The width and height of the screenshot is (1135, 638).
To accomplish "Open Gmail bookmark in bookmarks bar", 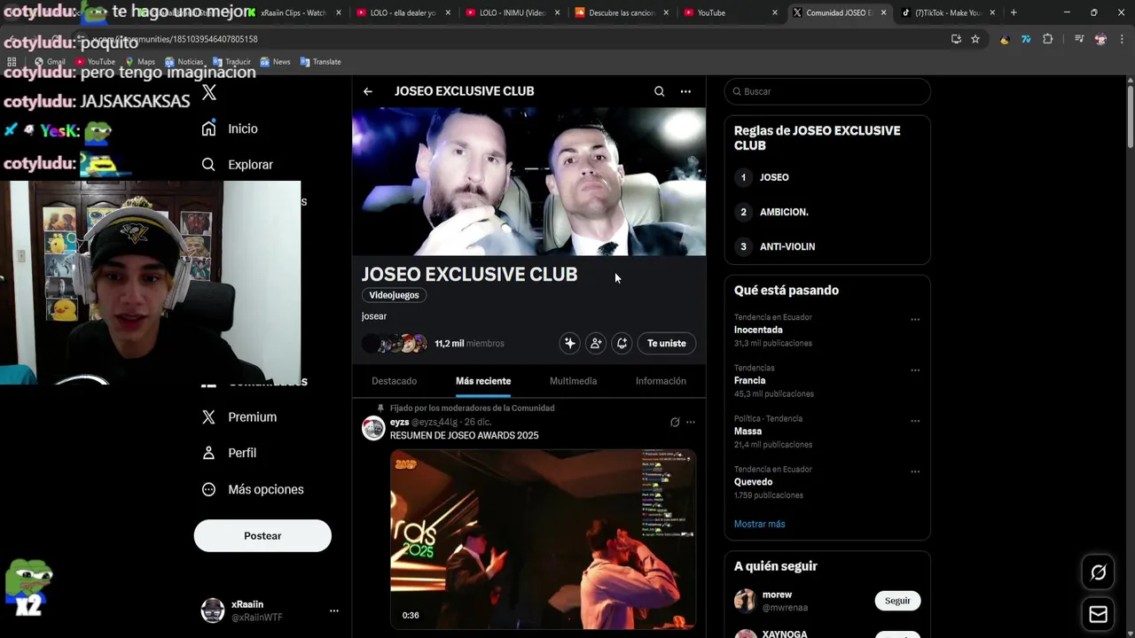I will 50,62.
